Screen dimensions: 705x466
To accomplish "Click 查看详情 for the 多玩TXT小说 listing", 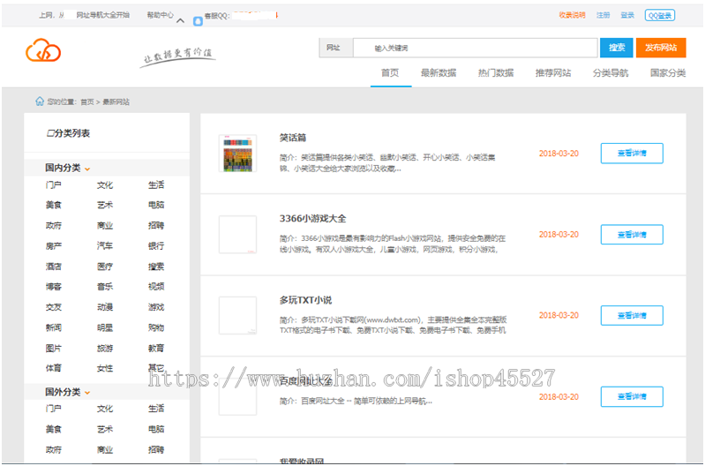I will (632, 315).
